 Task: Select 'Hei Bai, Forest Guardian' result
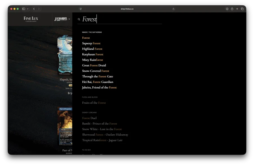pos(98,82)
